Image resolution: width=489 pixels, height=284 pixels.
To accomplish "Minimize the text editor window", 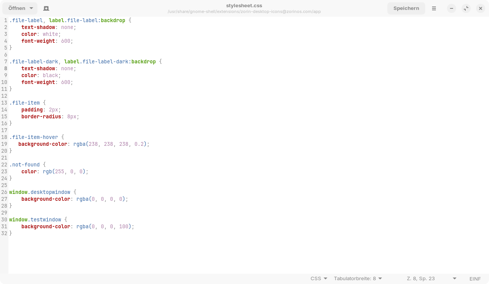I will (452, 8).
